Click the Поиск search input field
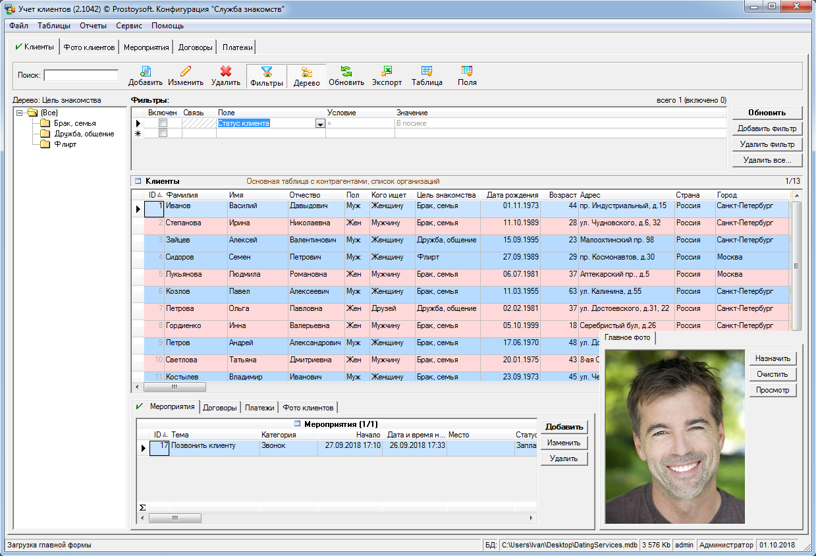 [x=81, y=75]
